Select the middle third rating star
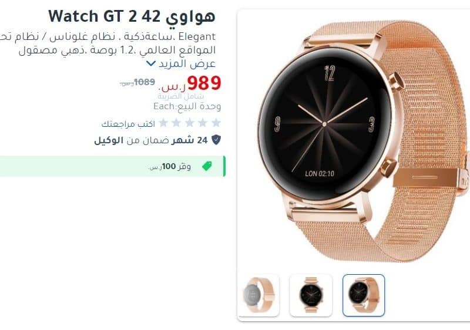 click(x=189, y=123)
